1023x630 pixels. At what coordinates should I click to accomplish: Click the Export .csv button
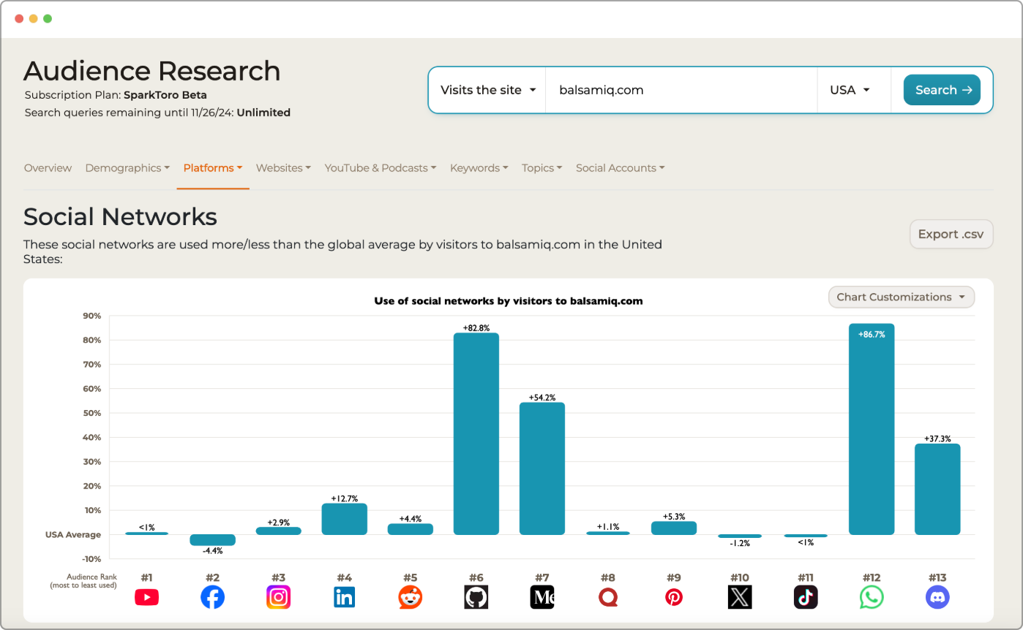(x=951, y=234)
